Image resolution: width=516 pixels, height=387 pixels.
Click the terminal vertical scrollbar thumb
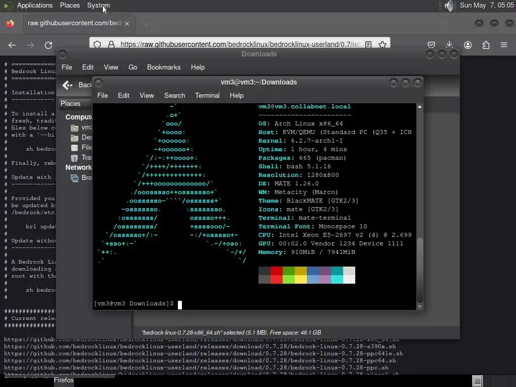(x=420, y=270)
